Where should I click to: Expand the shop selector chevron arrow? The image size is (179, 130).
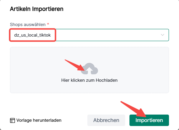(163, 35)
